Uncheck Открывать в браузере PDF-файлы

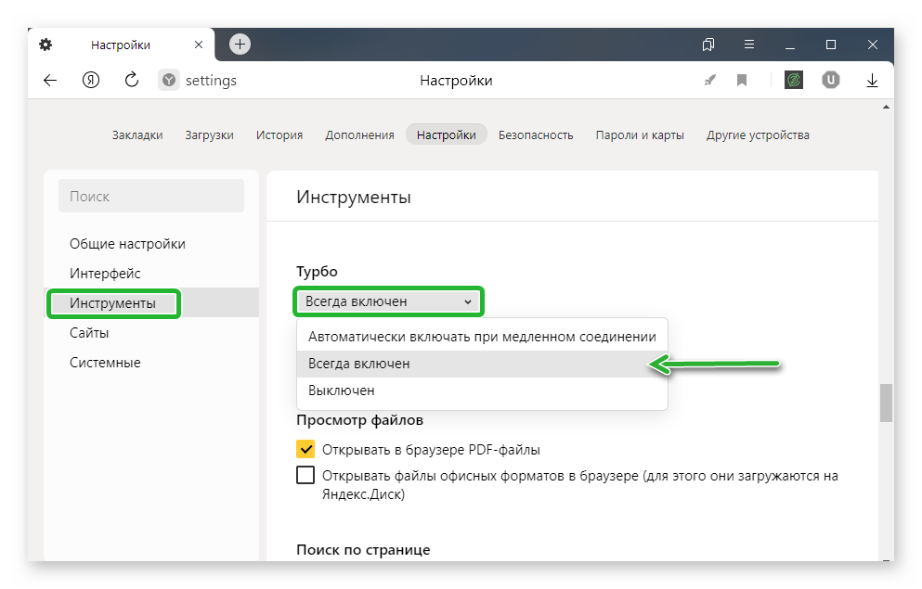coord(305,449)
